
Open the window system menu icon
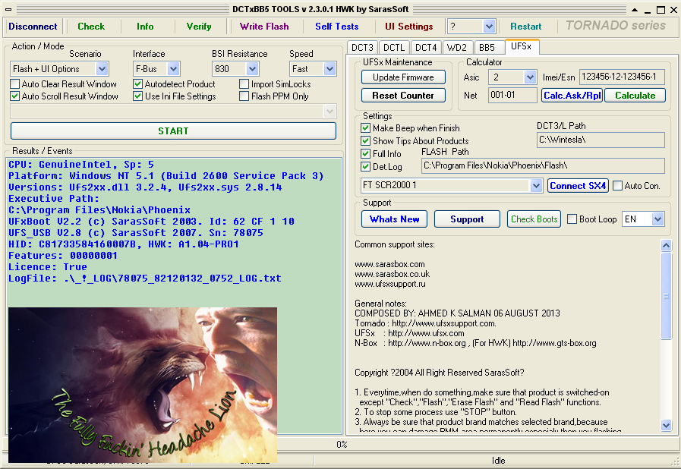tap(8, 9)
